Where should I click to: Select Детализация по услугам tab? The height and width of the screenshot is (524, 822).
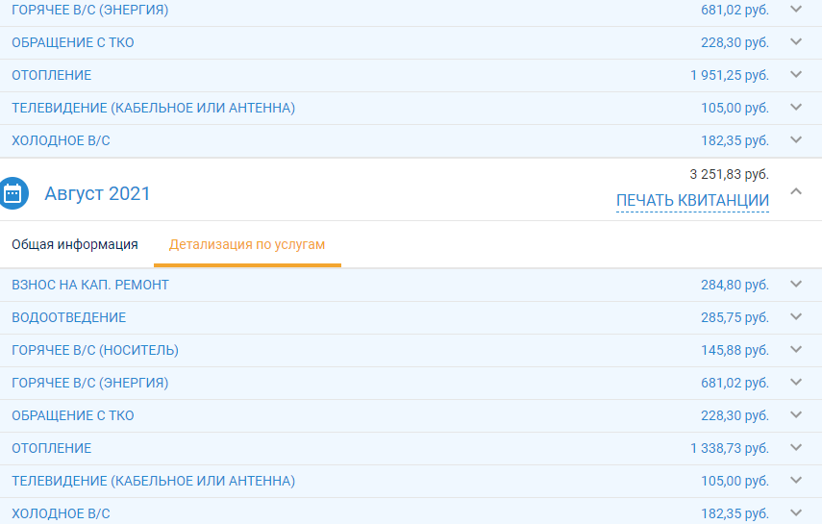coord(247,244)
